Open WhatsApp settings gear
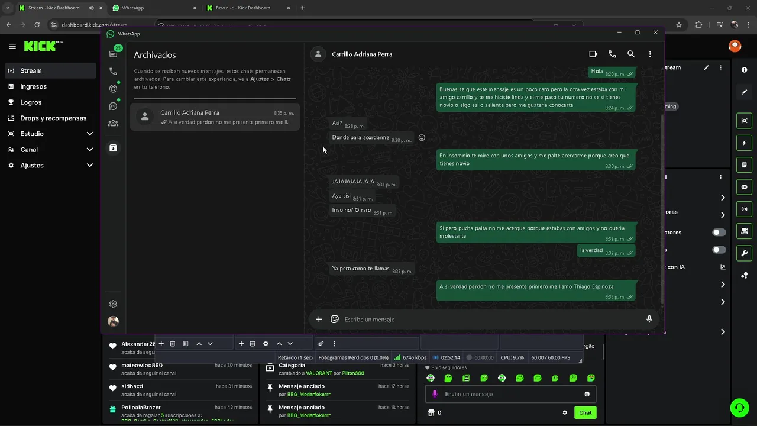Image resolution: width=757 pixels, height=426 pixels. point(113,304)
